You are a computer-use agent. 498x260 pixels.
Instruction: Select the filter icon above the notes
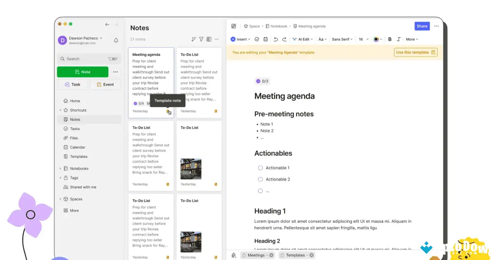click(x=201, y=39)
